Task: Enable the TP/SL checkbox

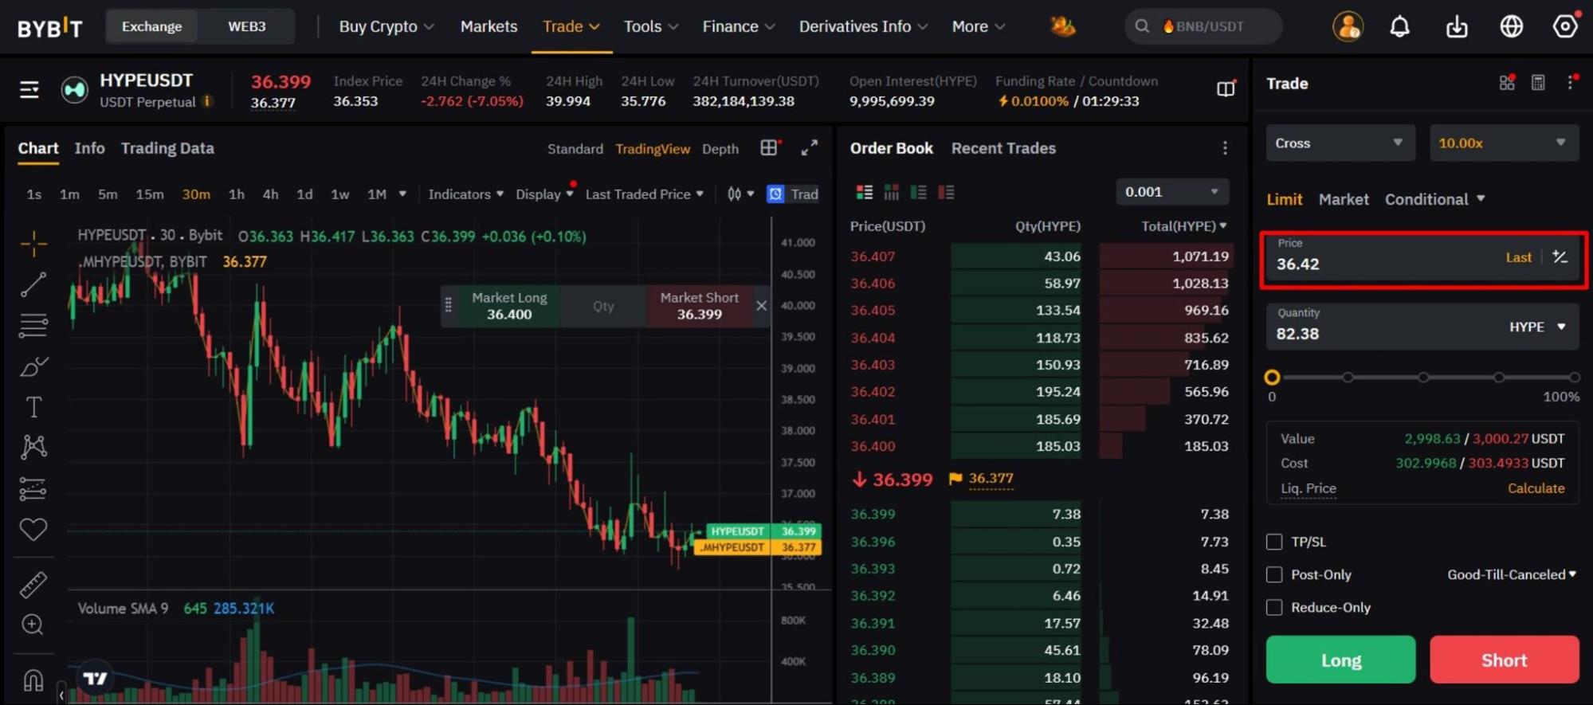Action: [x=1274, y=542]
